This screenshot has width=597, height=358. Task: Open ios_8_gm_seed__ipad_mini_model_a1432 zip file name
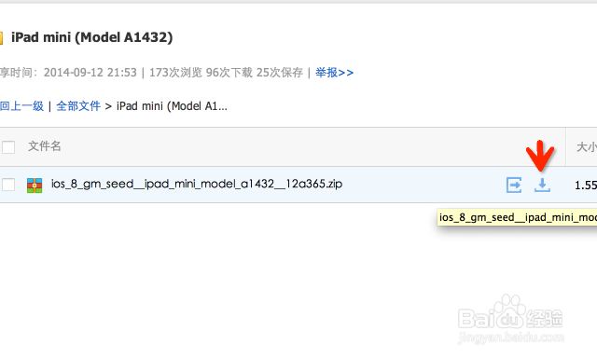[197, 185]
